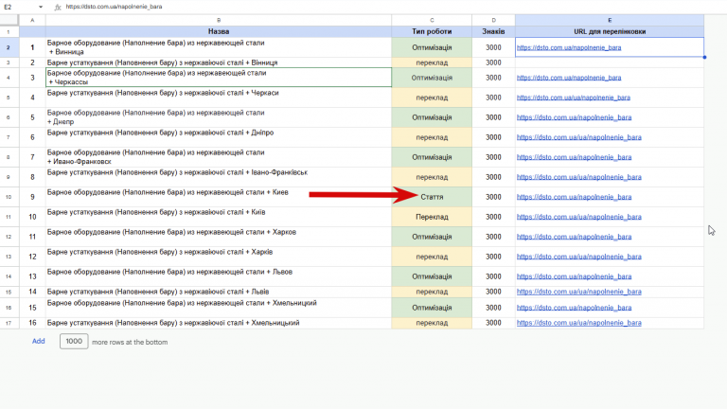Click the Add rows link

[39, 341]
